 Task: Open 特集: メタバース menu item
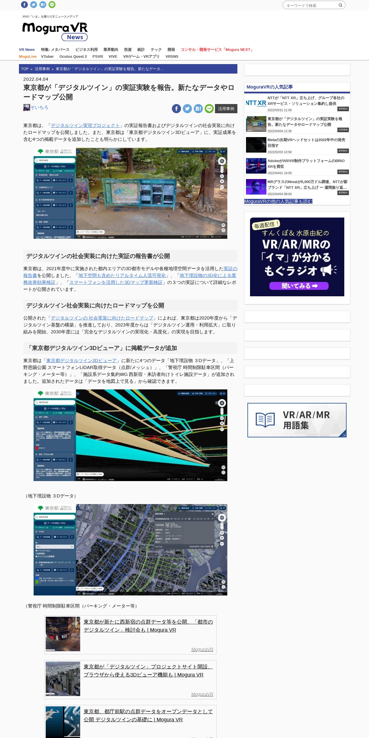pos(55,49)
